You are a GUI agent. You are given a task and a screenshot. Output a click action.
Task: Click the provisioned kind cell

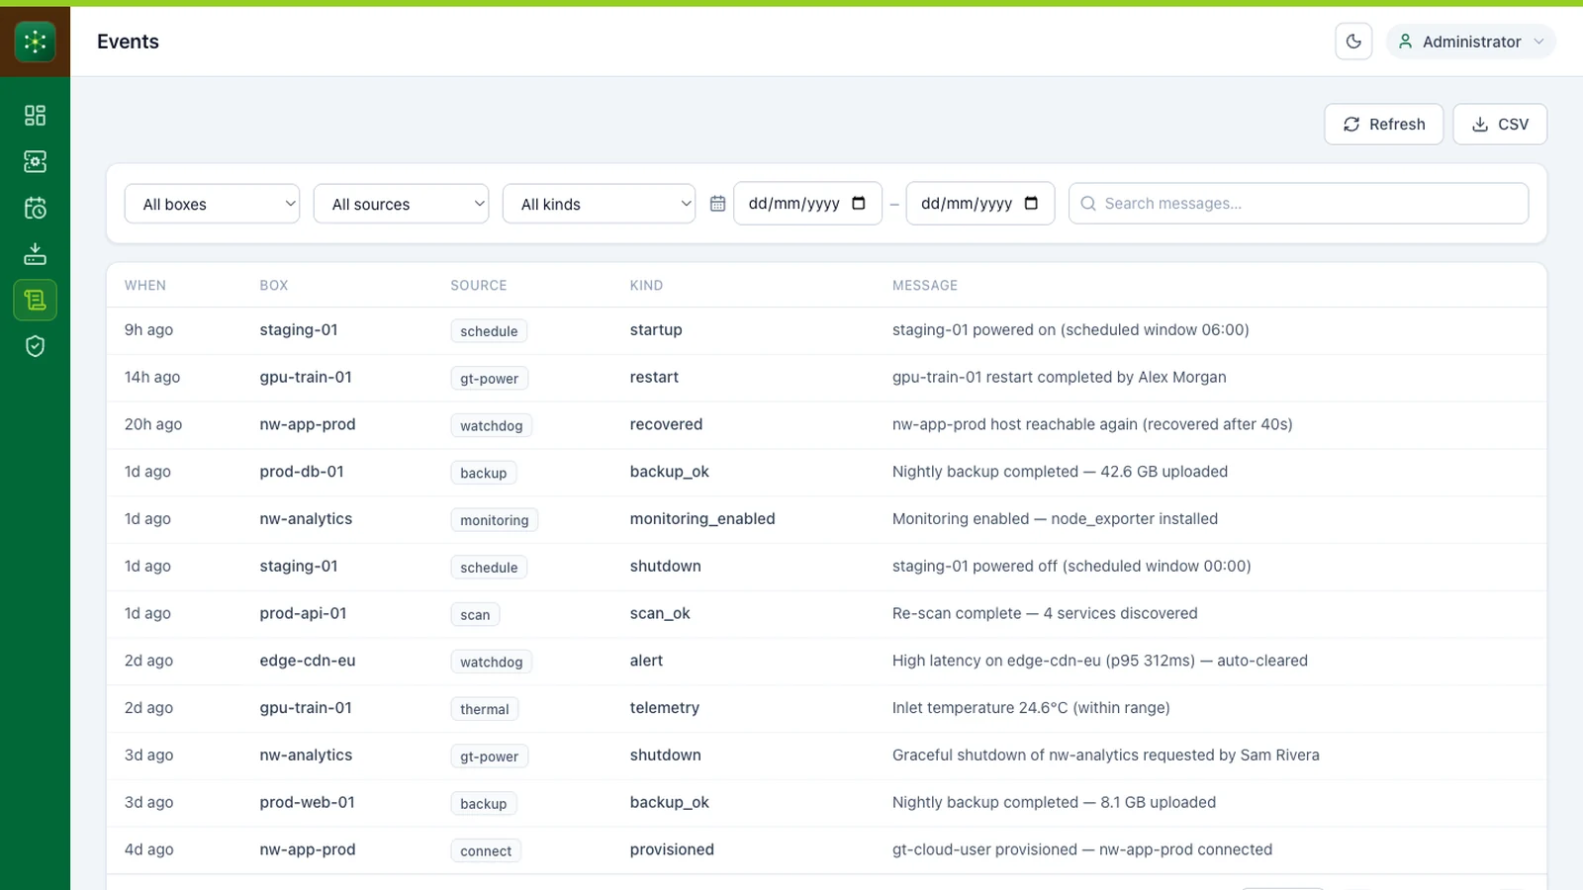click(x=672, y=849)
